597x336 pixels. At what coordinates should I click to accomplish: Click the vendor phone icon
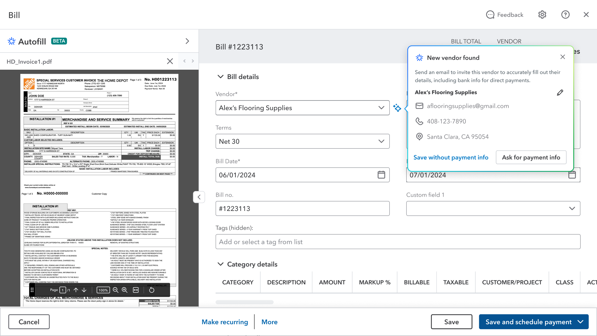tap(419, 121)
